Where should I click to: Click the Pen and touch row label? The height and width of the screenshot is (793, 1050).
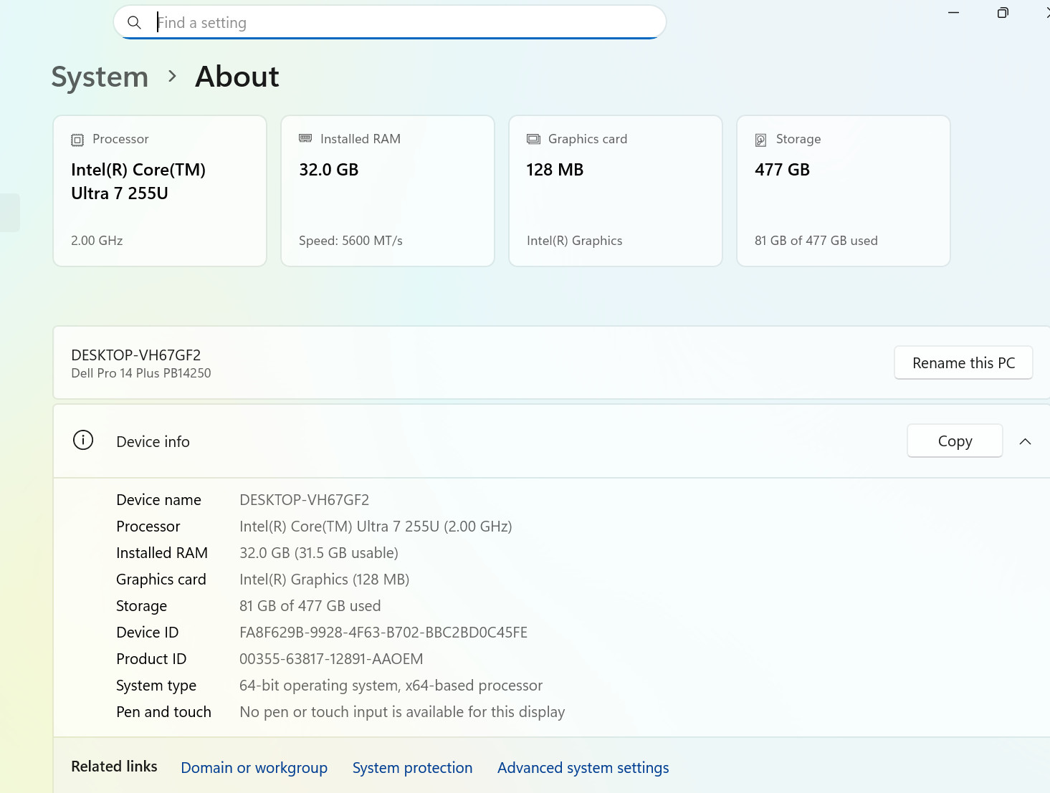pyautogui.click(x=163, y=712)
